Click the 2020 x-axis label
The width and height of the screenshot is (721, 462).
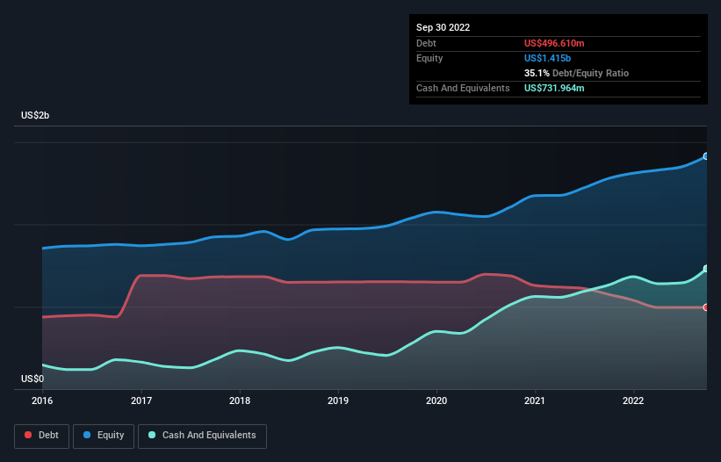coord(436,401)
